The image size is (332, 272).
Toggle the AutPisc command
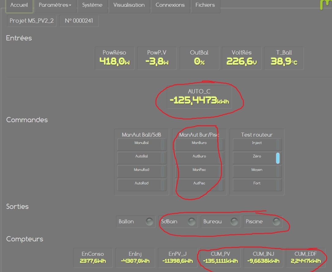pyautogui.click(x=200, y=185)
